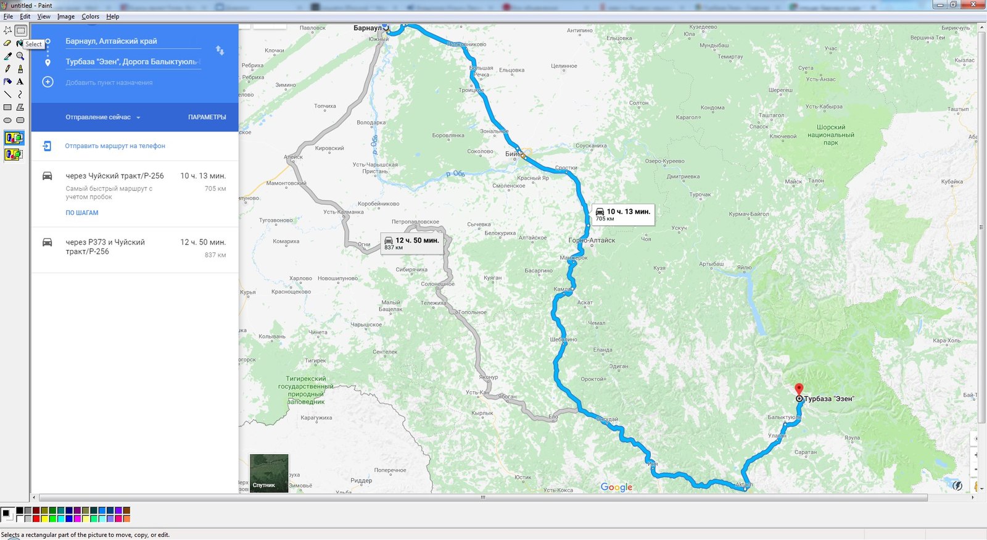Pick the Brush tool
The width and height of the screenshot is (987, 540).
tap(20, 69)
